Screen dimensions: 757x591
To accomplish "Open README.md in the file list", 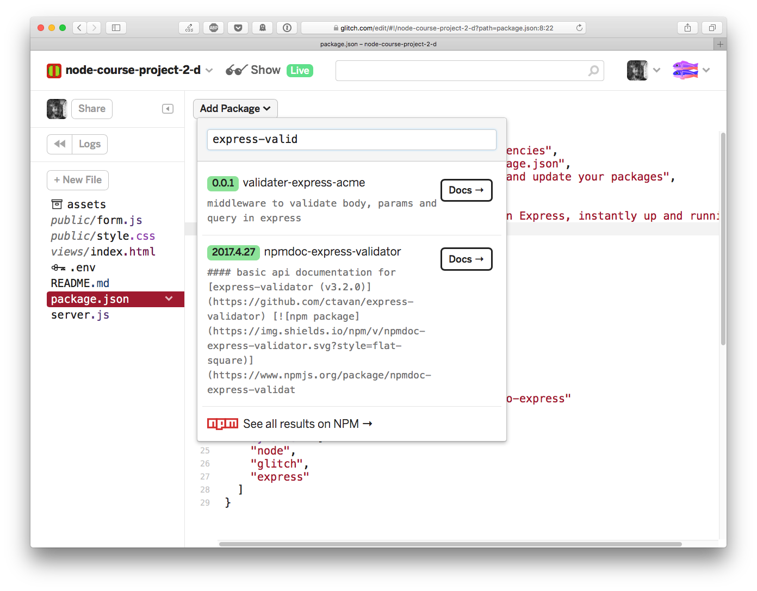I will coord(80,283).
